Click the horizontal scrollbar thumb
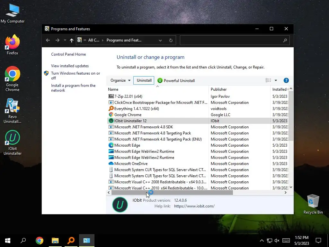The width and height of the screenshot is (329, 247). 172,192
